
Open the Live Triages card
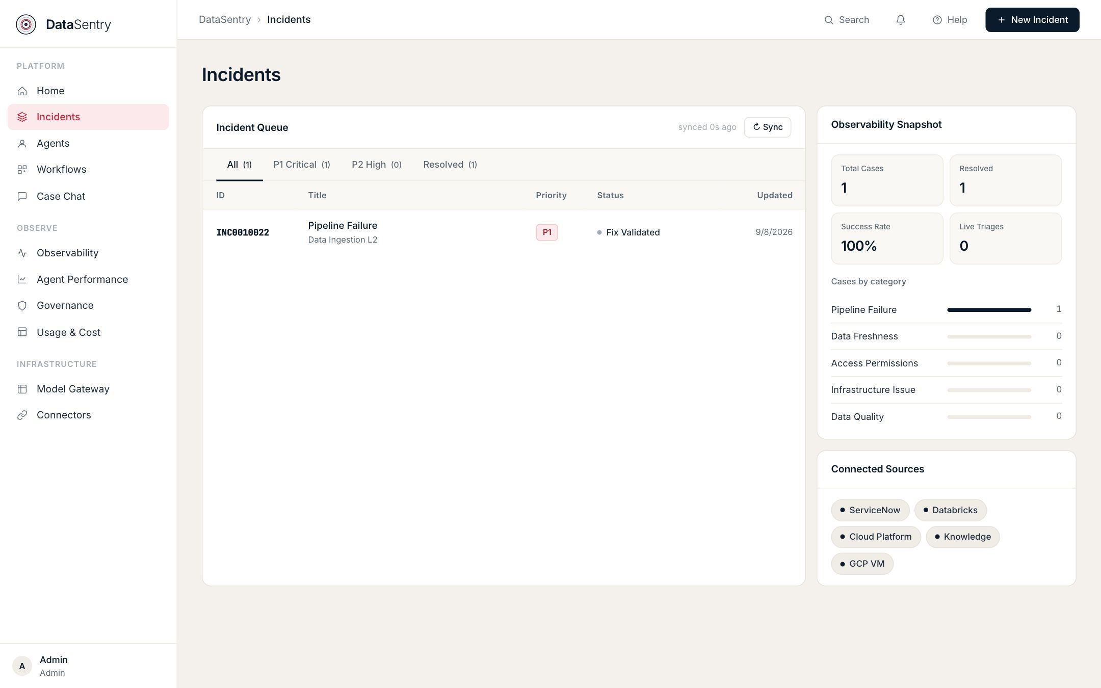click(1006, 239)
